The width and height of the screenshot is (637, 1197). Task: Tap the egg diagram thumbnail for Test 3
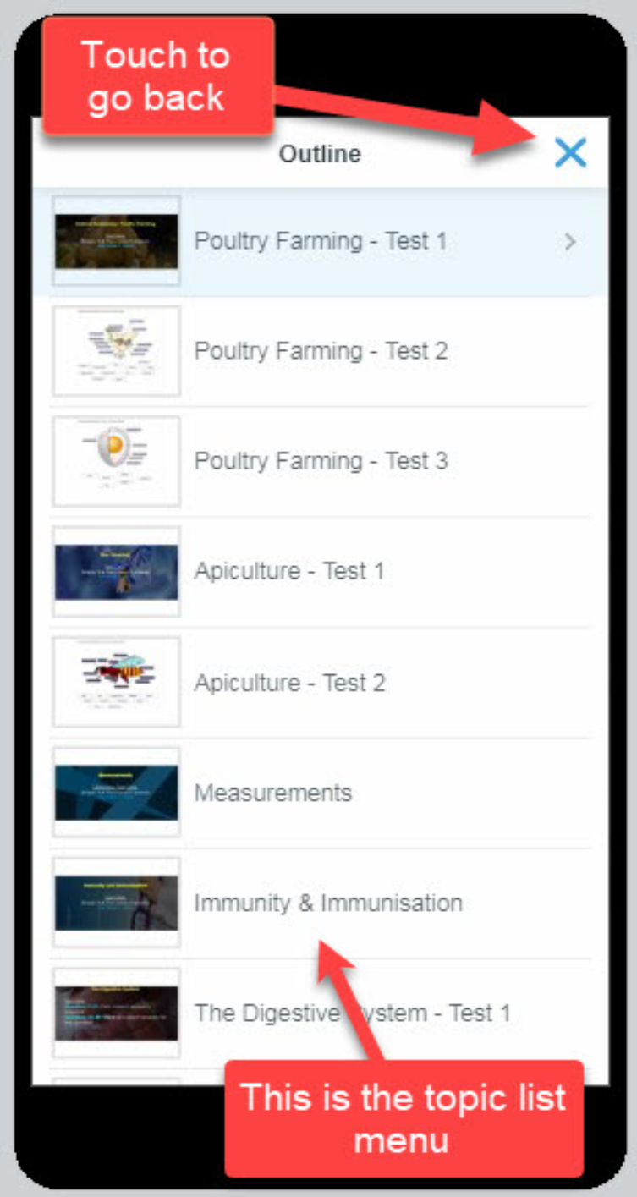tap(117, 461)
